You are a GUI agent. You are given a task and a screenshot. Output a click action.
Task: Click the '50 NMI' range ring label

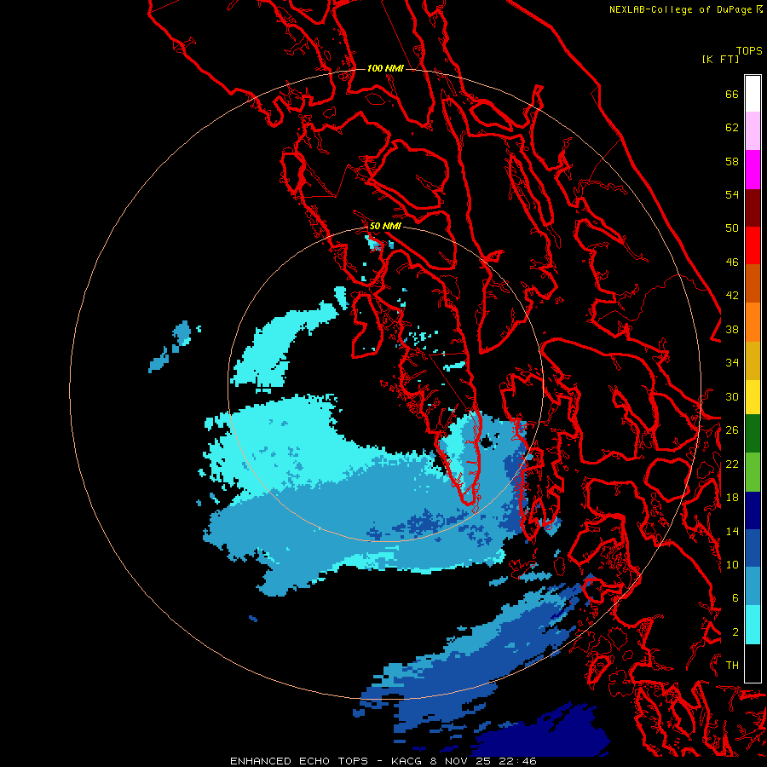(x=385, y=226)
